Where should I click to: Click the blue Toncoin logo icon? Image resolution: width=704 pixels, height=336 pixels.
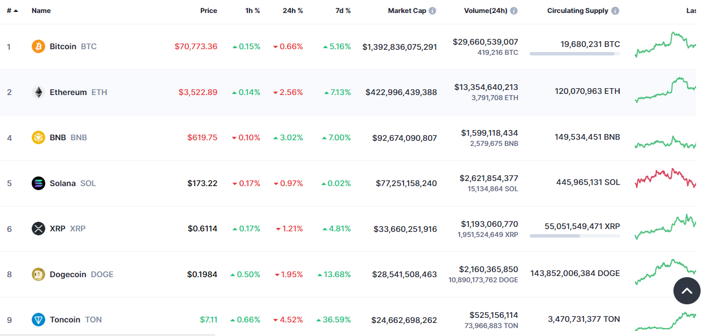pos(38,320)
